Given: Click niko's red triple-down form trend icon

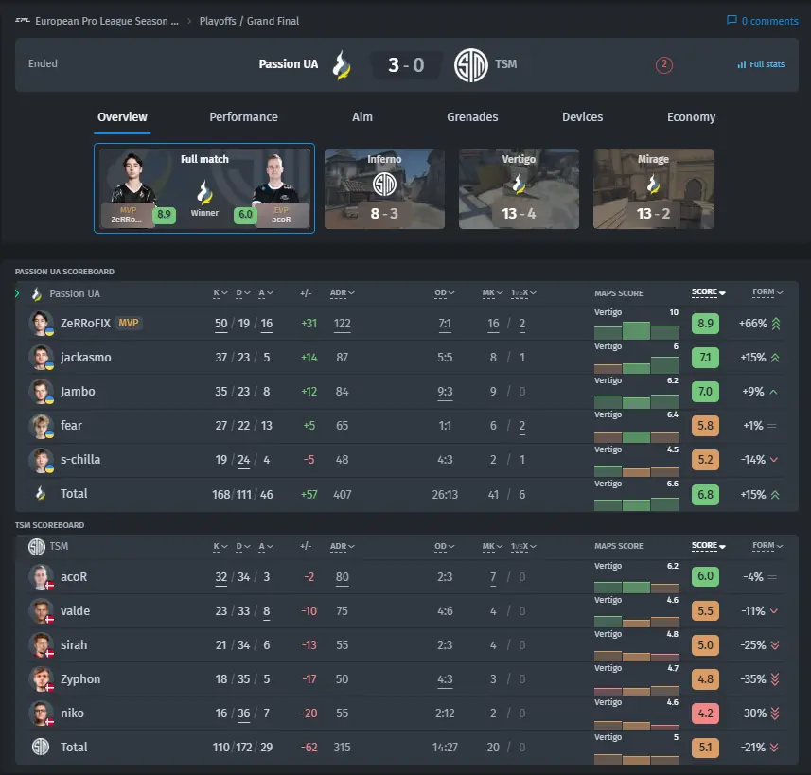Looking at the screenshot, I should tap(775, 713).
